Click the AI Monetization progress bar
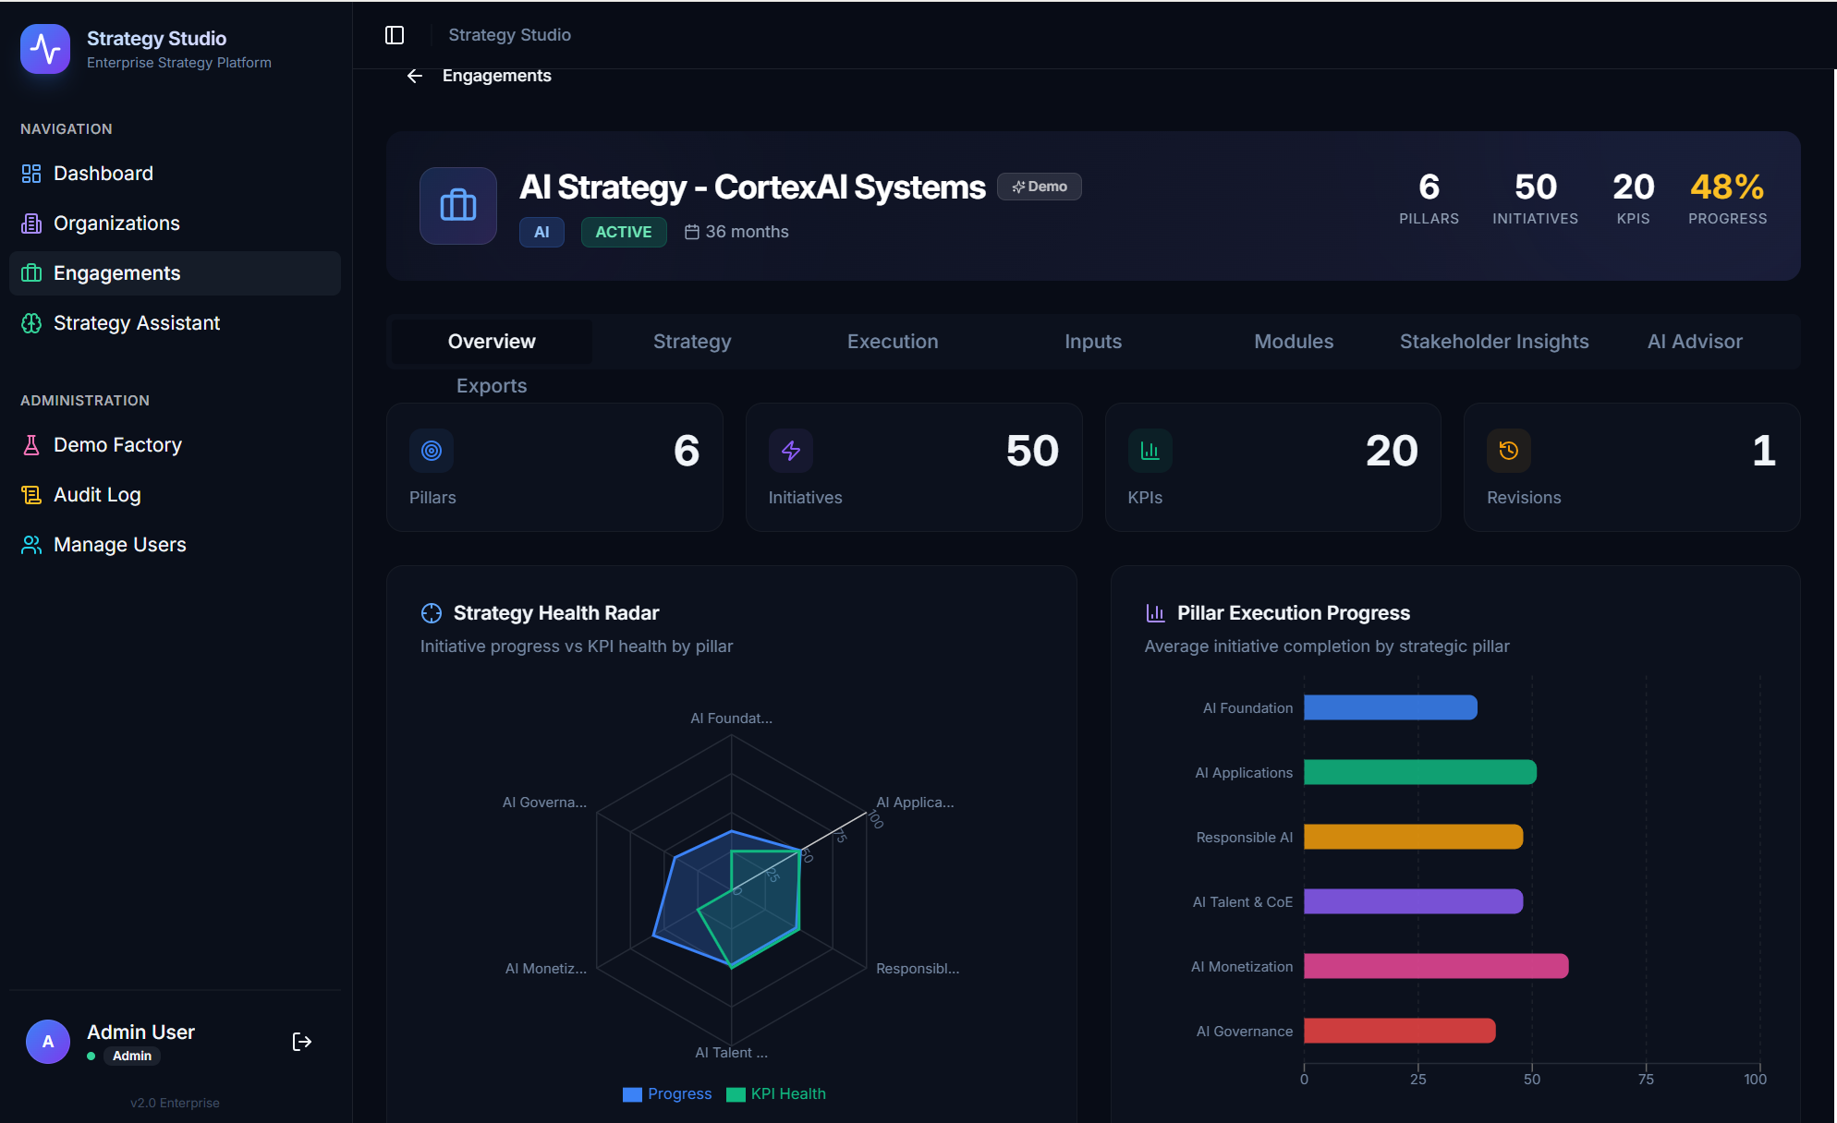The width and height of the screenshot is (1837, 1123). coord(1435,966)
